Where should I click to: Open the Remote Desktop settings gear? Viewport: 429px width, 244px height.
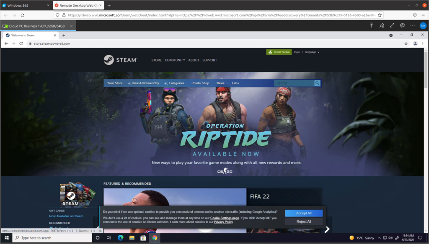402,25
